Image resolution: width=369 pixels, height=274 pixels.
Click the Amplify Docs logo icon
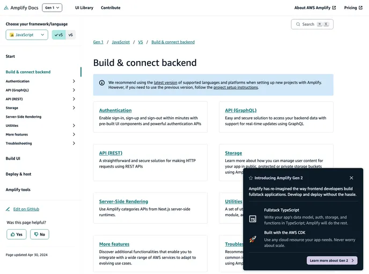tap(6, 7)
